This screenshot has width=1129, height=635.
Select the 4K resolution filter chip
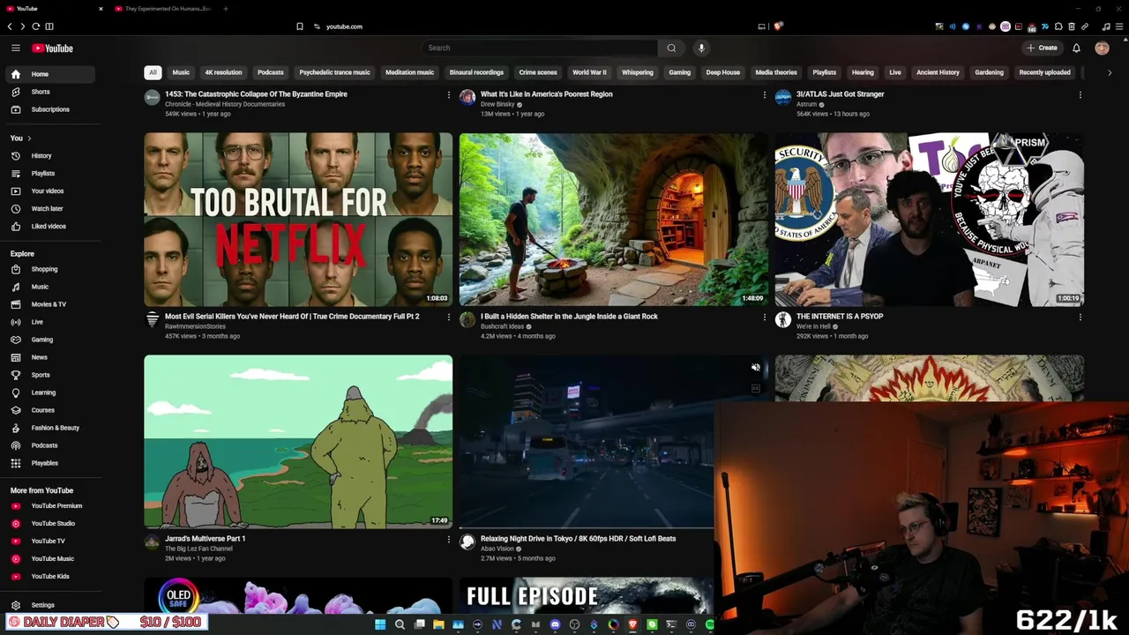(x=223, y=72)
